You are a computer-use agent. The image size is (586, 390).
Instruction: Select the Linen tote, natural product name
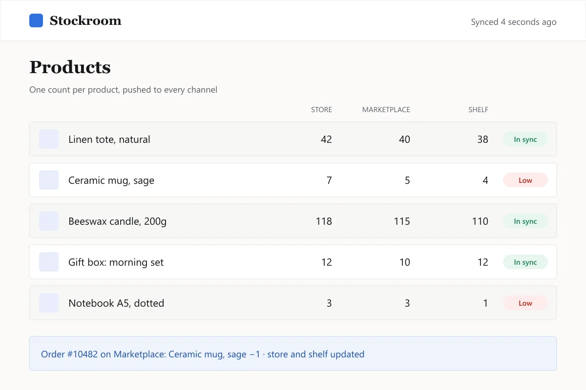109,139
